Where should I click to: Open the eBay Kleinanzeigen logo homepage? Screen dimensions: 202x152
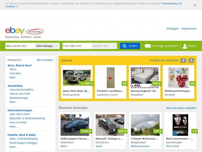tap(24, 31)
